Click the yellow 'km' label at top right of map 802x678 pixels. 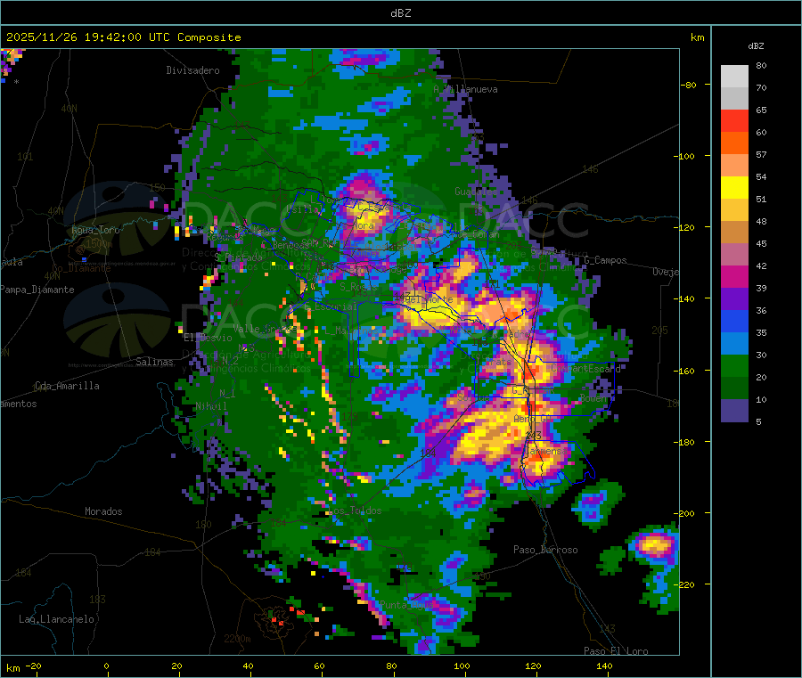pos(697,37)
